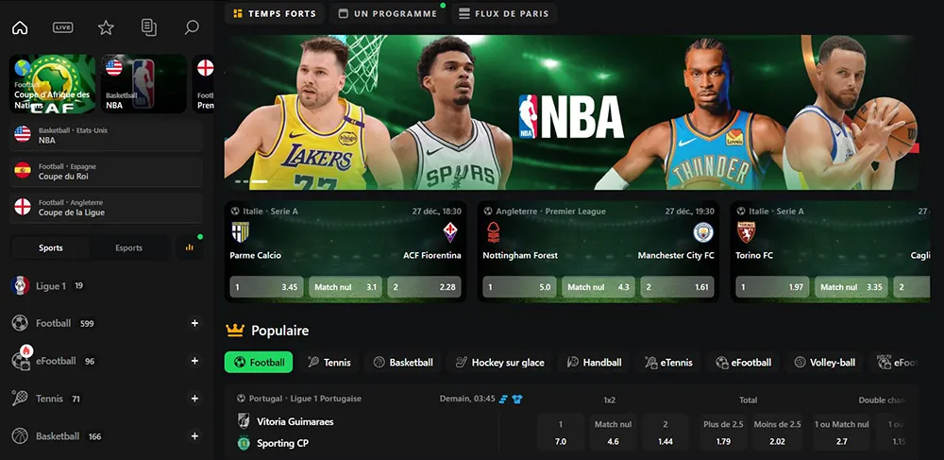Open the Flux de Paris tab
The height and width of the screenshot is (460, 944).
tap(504, 14)
